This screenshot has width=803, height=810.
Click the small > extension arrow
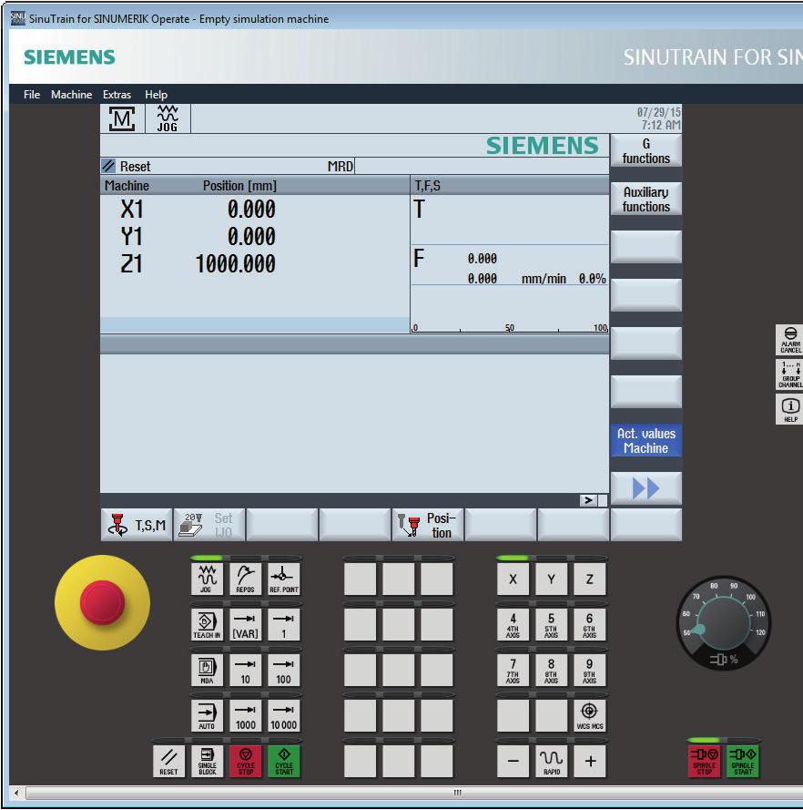[588, 500]
